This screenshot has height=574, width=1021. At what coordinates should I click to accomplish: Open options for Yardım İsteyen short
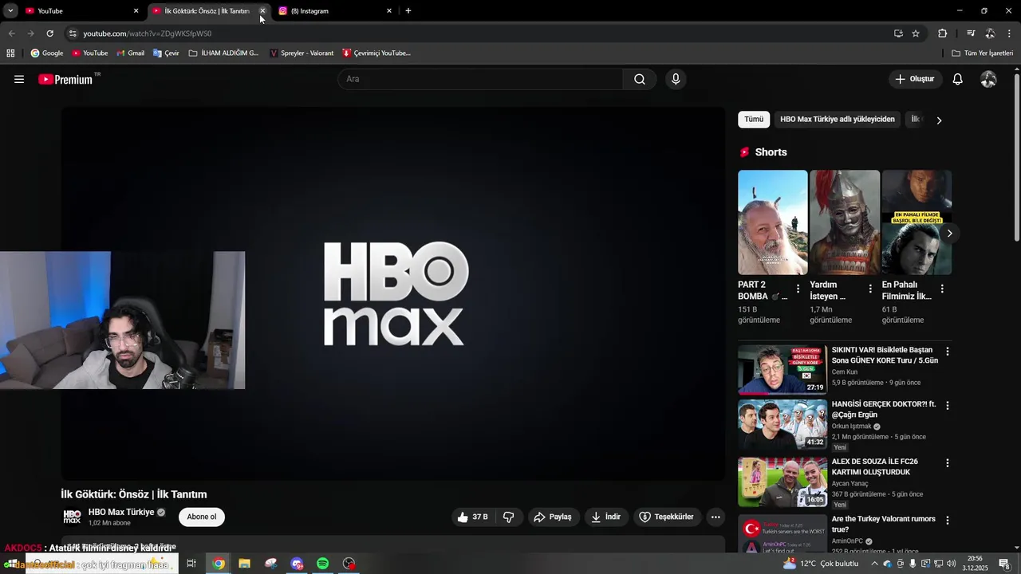point(870,289)
